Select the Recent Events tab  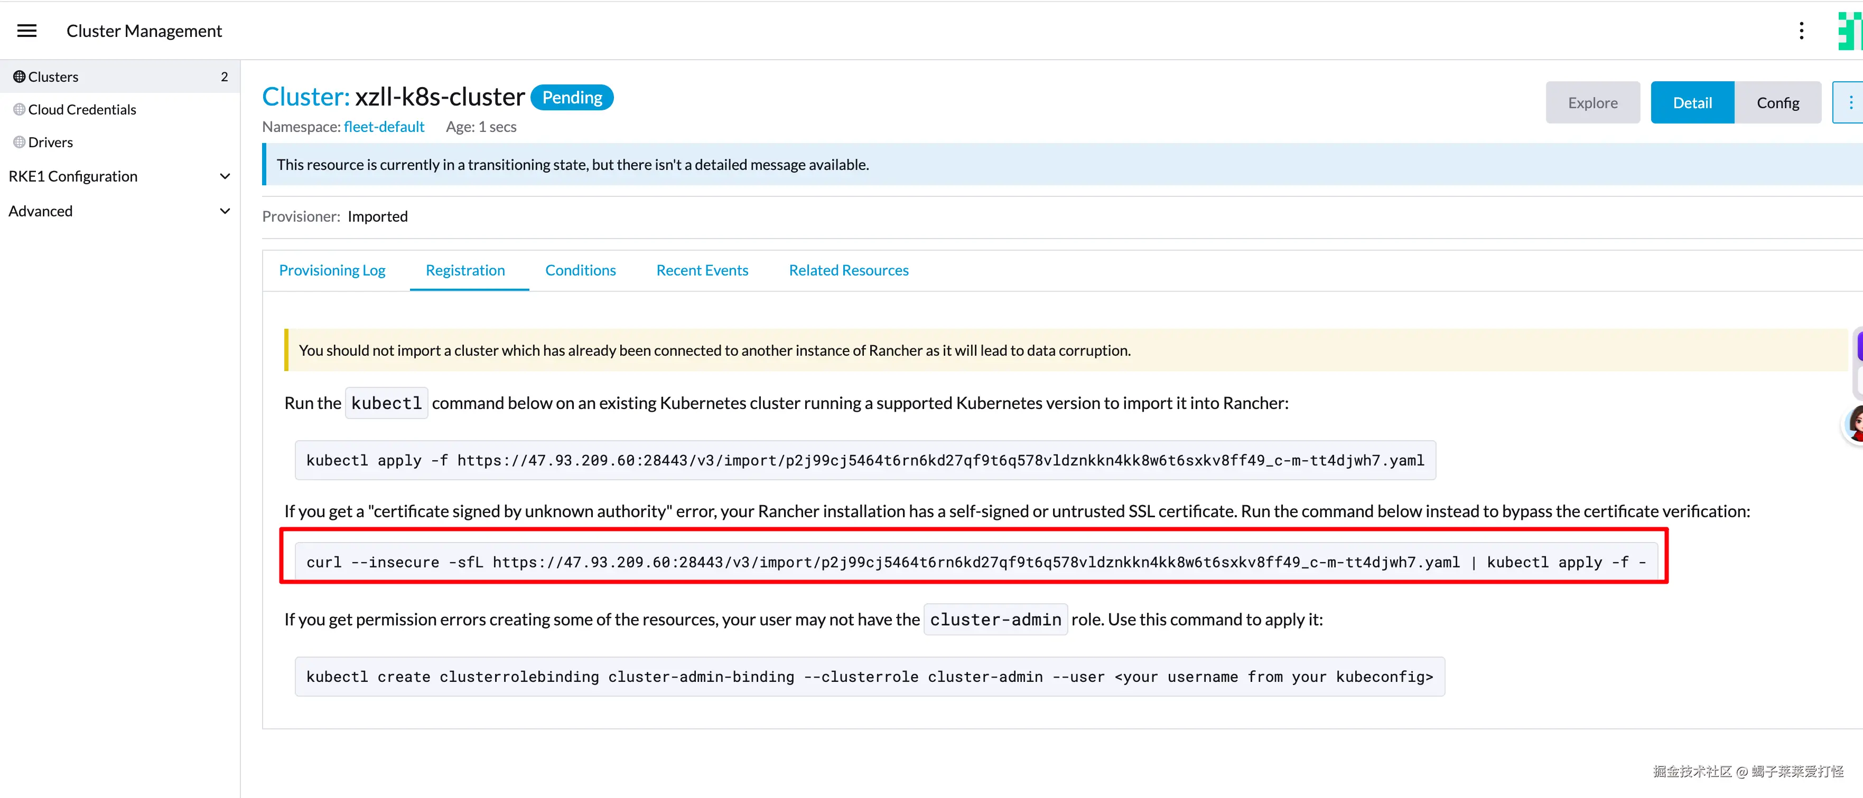(x=702, y=270)
